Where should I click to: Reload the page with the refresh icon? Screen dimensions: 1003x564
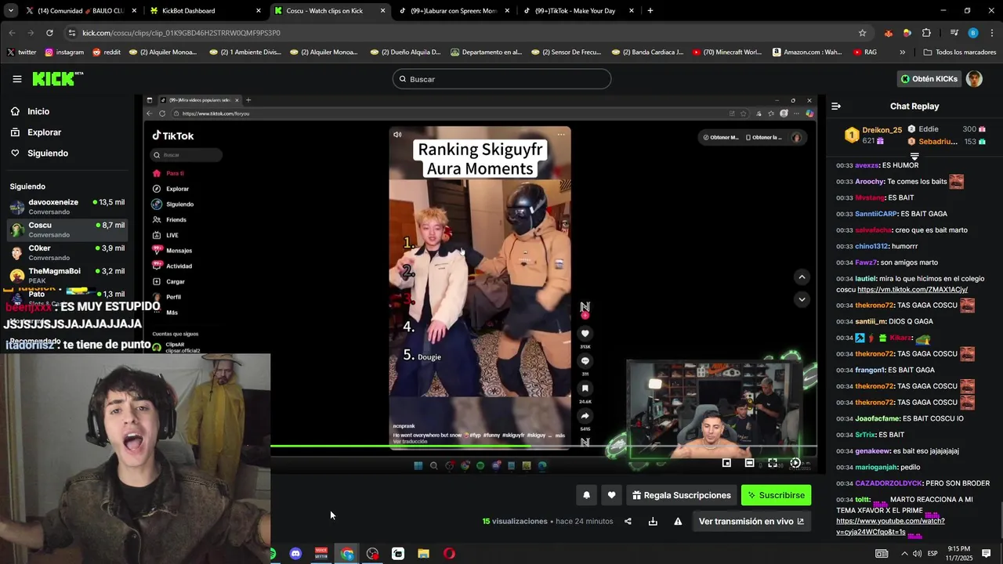pos(49,33)
